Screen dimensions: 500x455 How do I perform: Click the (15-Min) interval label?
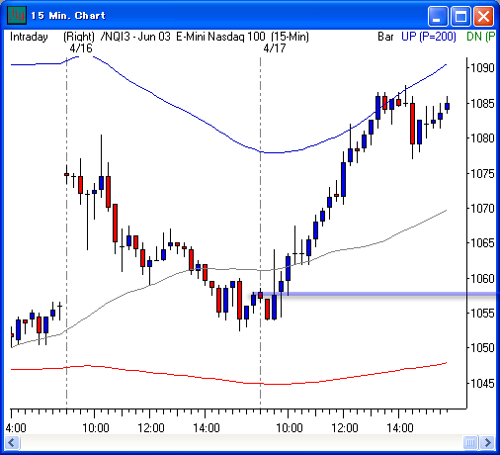tap(290, 37)
